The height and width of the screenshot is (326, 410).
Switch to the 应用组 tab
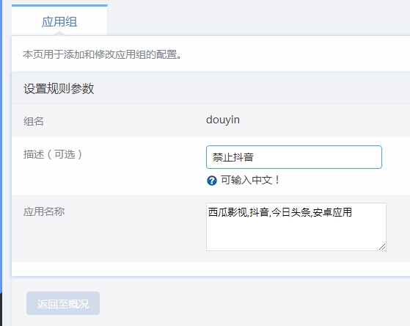[59, 21]
